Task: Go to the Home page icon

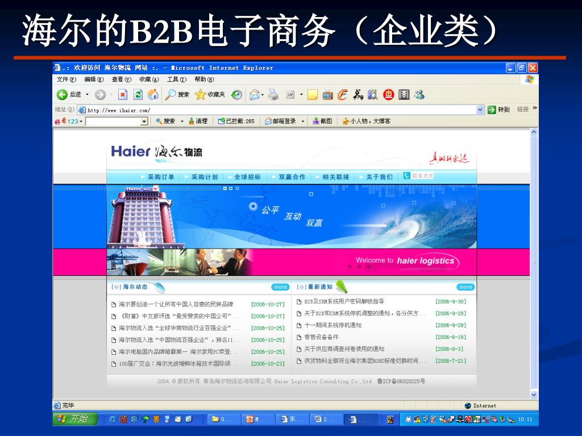Action: click(153, 95)
